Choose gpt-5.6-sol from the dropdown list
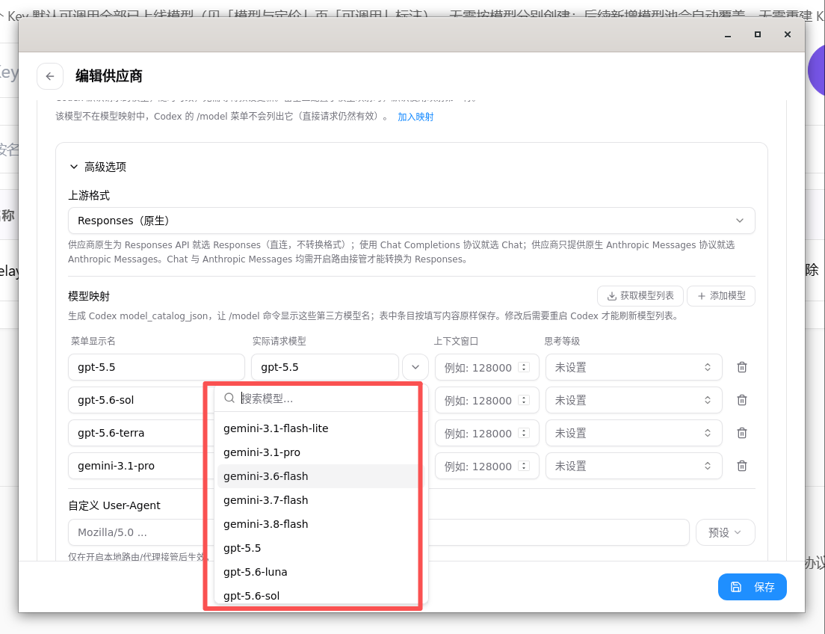The width and height of the screenshot is (825, 634). [x=318, y=596]
